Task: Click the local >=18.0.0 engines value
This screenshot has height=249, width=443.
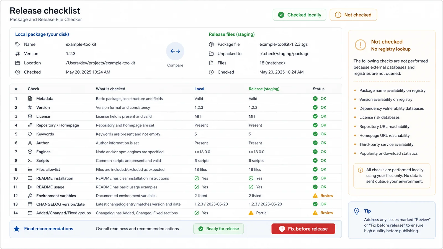Action: [x=202, y=152]
